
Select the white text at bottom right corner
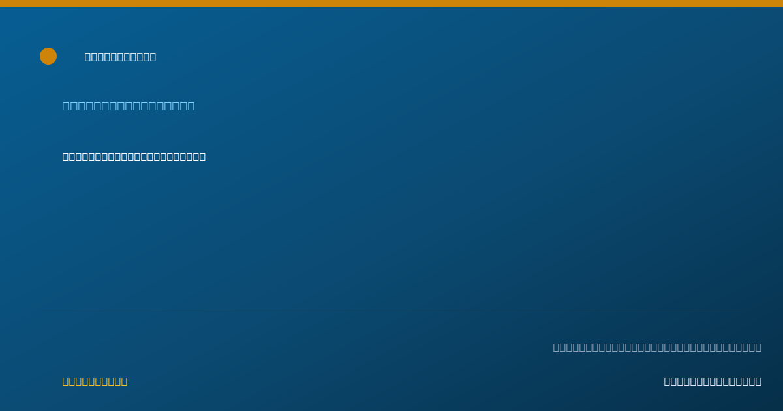coord(713,381)
